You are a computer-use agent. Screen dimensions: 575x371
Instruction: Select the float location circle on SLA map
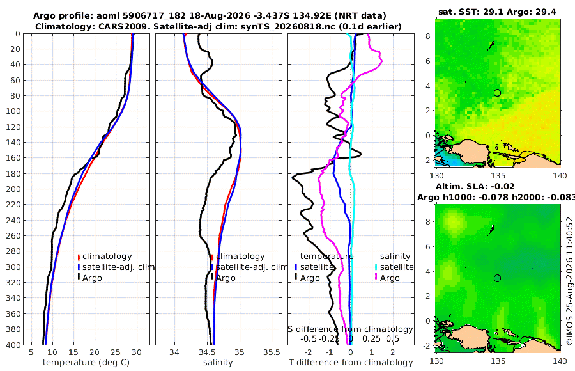[497, 278]
